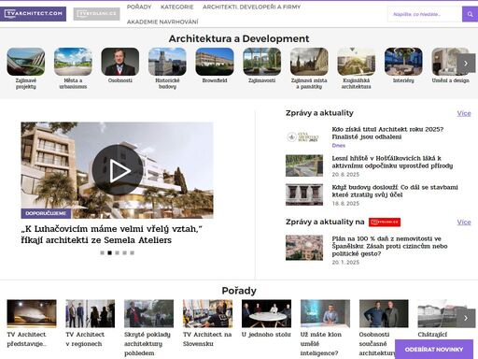Open the Zajímavosti category icon
Viewport: 478px width, 359px height.
(x=261, y=62)
